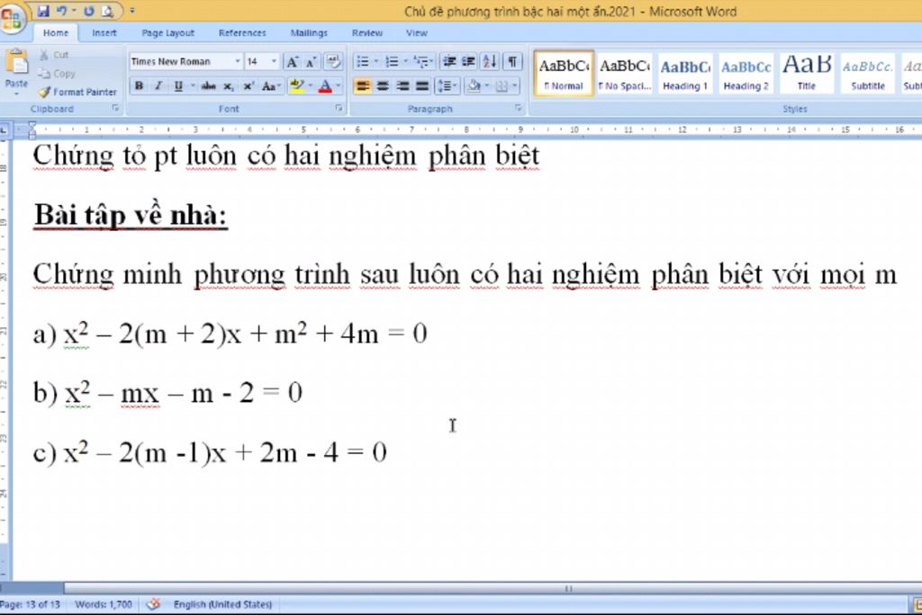
Task: Open the underline style dropdown arrow
Action: click(193, 86)
